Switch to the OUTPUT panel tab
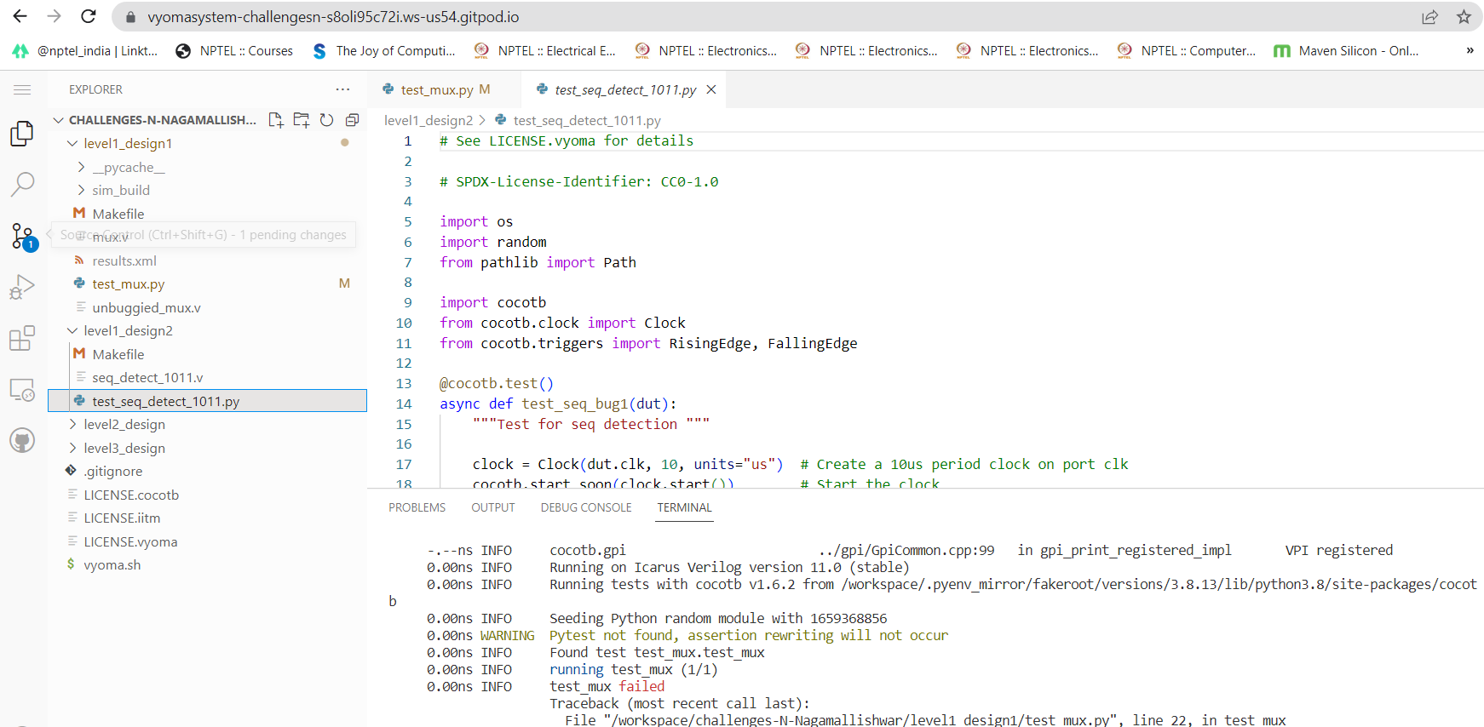The width and height of the screenshot is (1484, 727). pyautogui.click(x=493, y=508)
